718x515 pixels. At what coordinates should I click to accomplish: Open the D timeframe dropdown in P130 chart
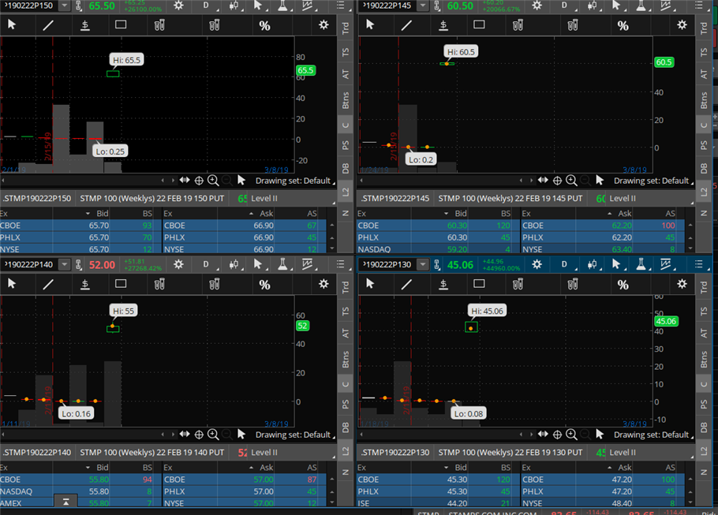(x=565, y=264)
